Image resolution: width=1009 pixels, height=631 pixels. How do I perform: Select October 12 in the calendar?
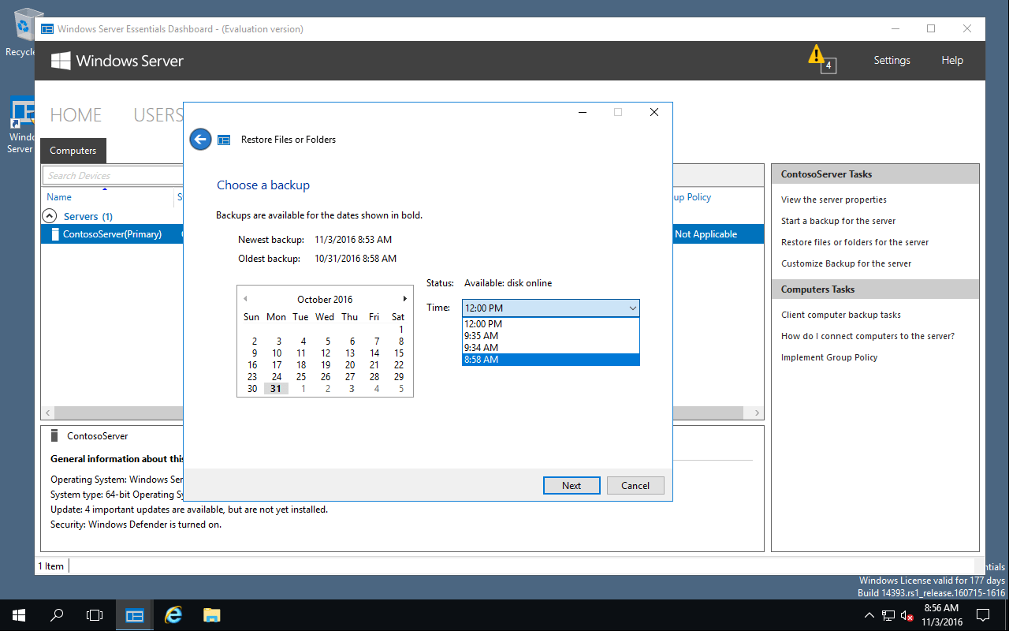[326, 353]
